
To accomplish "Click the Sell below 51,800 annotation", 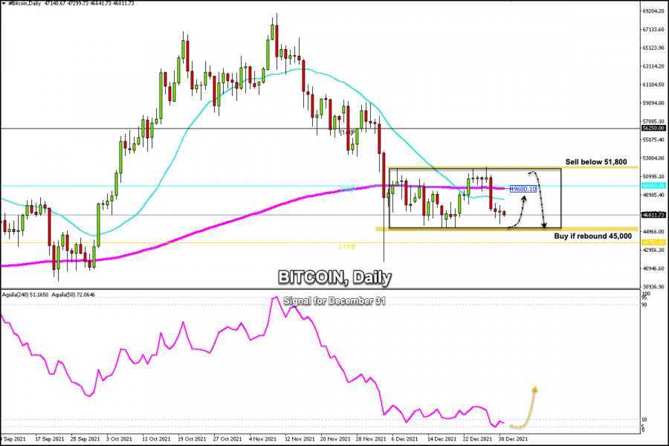I will coord(596,162).
